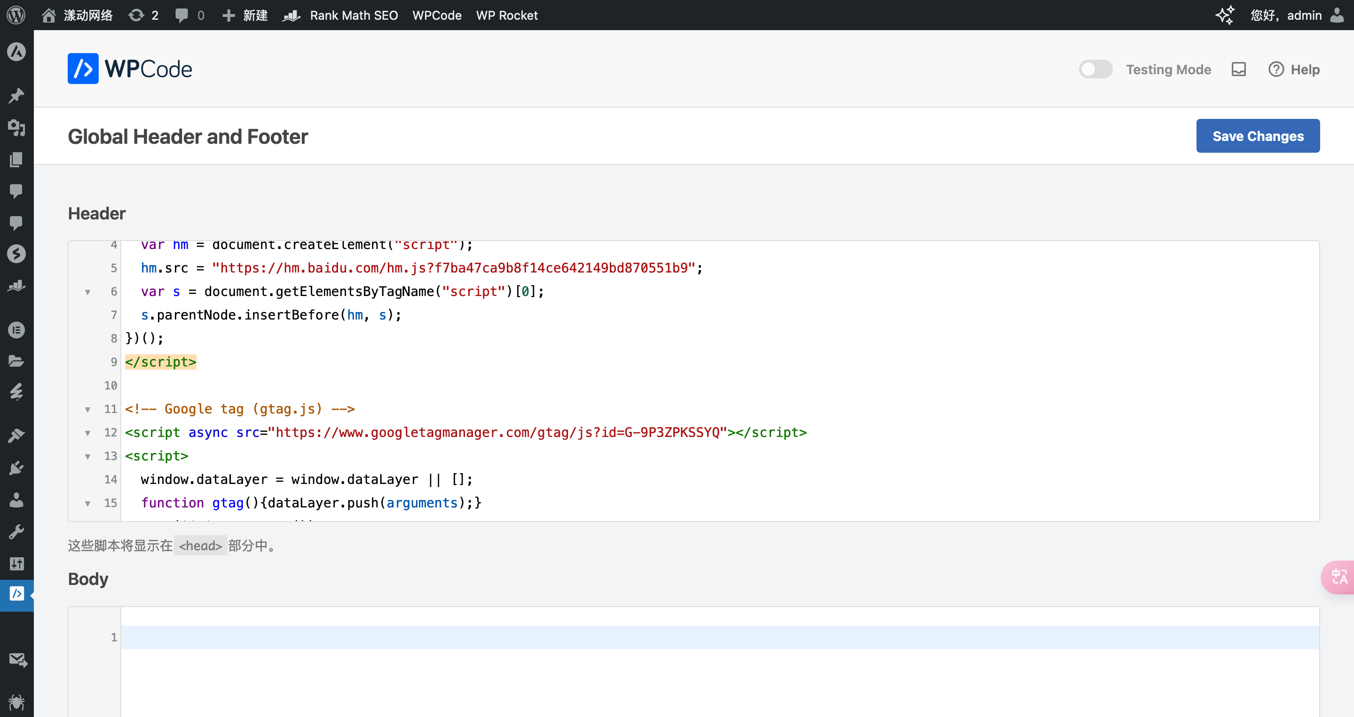This screenshot has width=1354, height=717.
Task: Click the function gtag() code line
Action: click(311, 503)
